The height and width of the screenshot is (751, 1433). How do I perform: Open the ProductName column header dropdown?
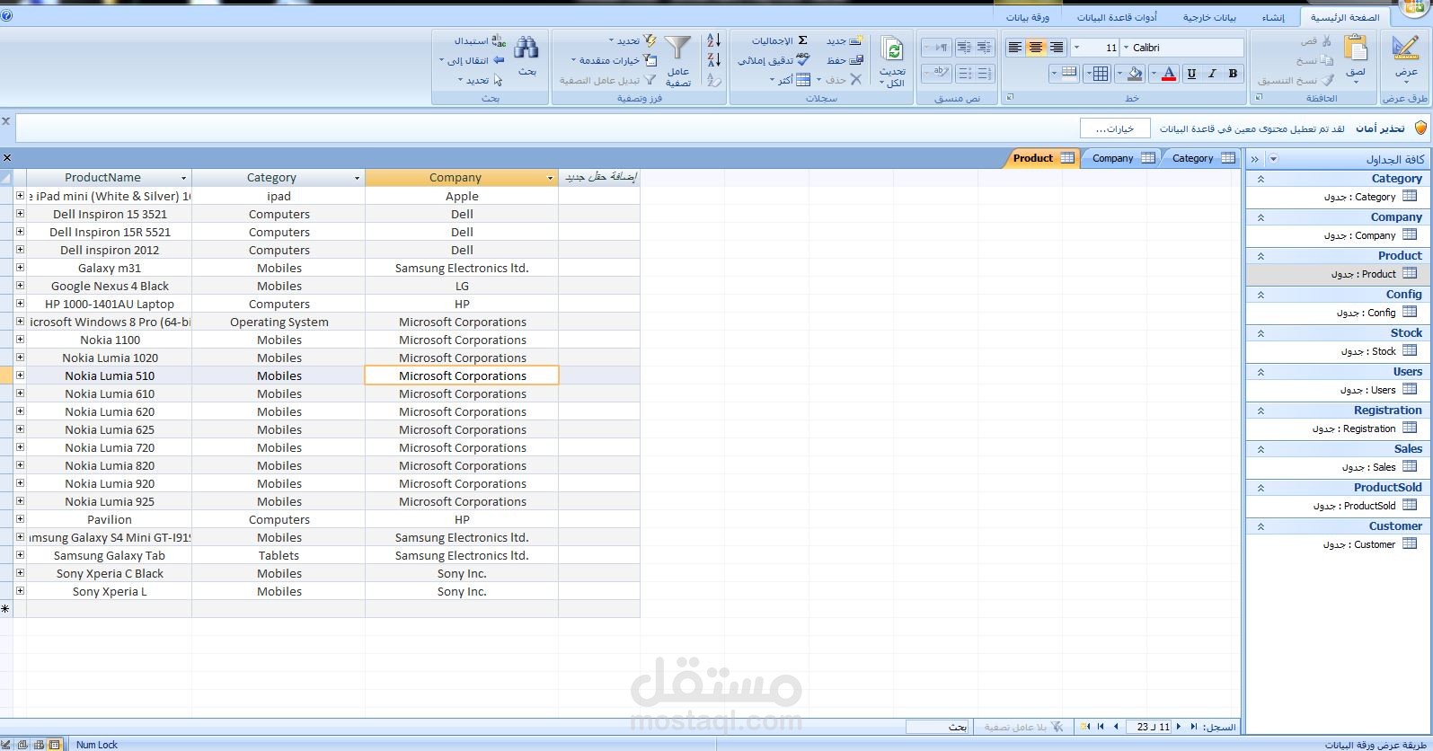click(183, 178)
